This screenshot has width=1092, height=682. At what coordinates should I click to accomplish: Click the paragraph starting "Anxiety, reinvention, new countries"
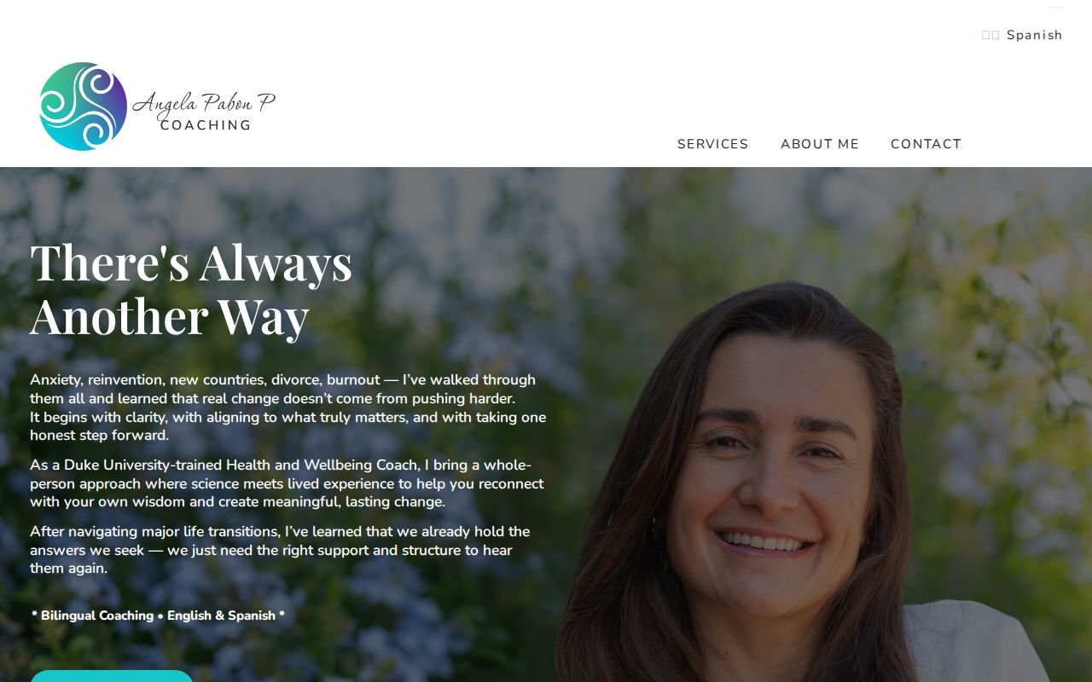coord(288,407)
